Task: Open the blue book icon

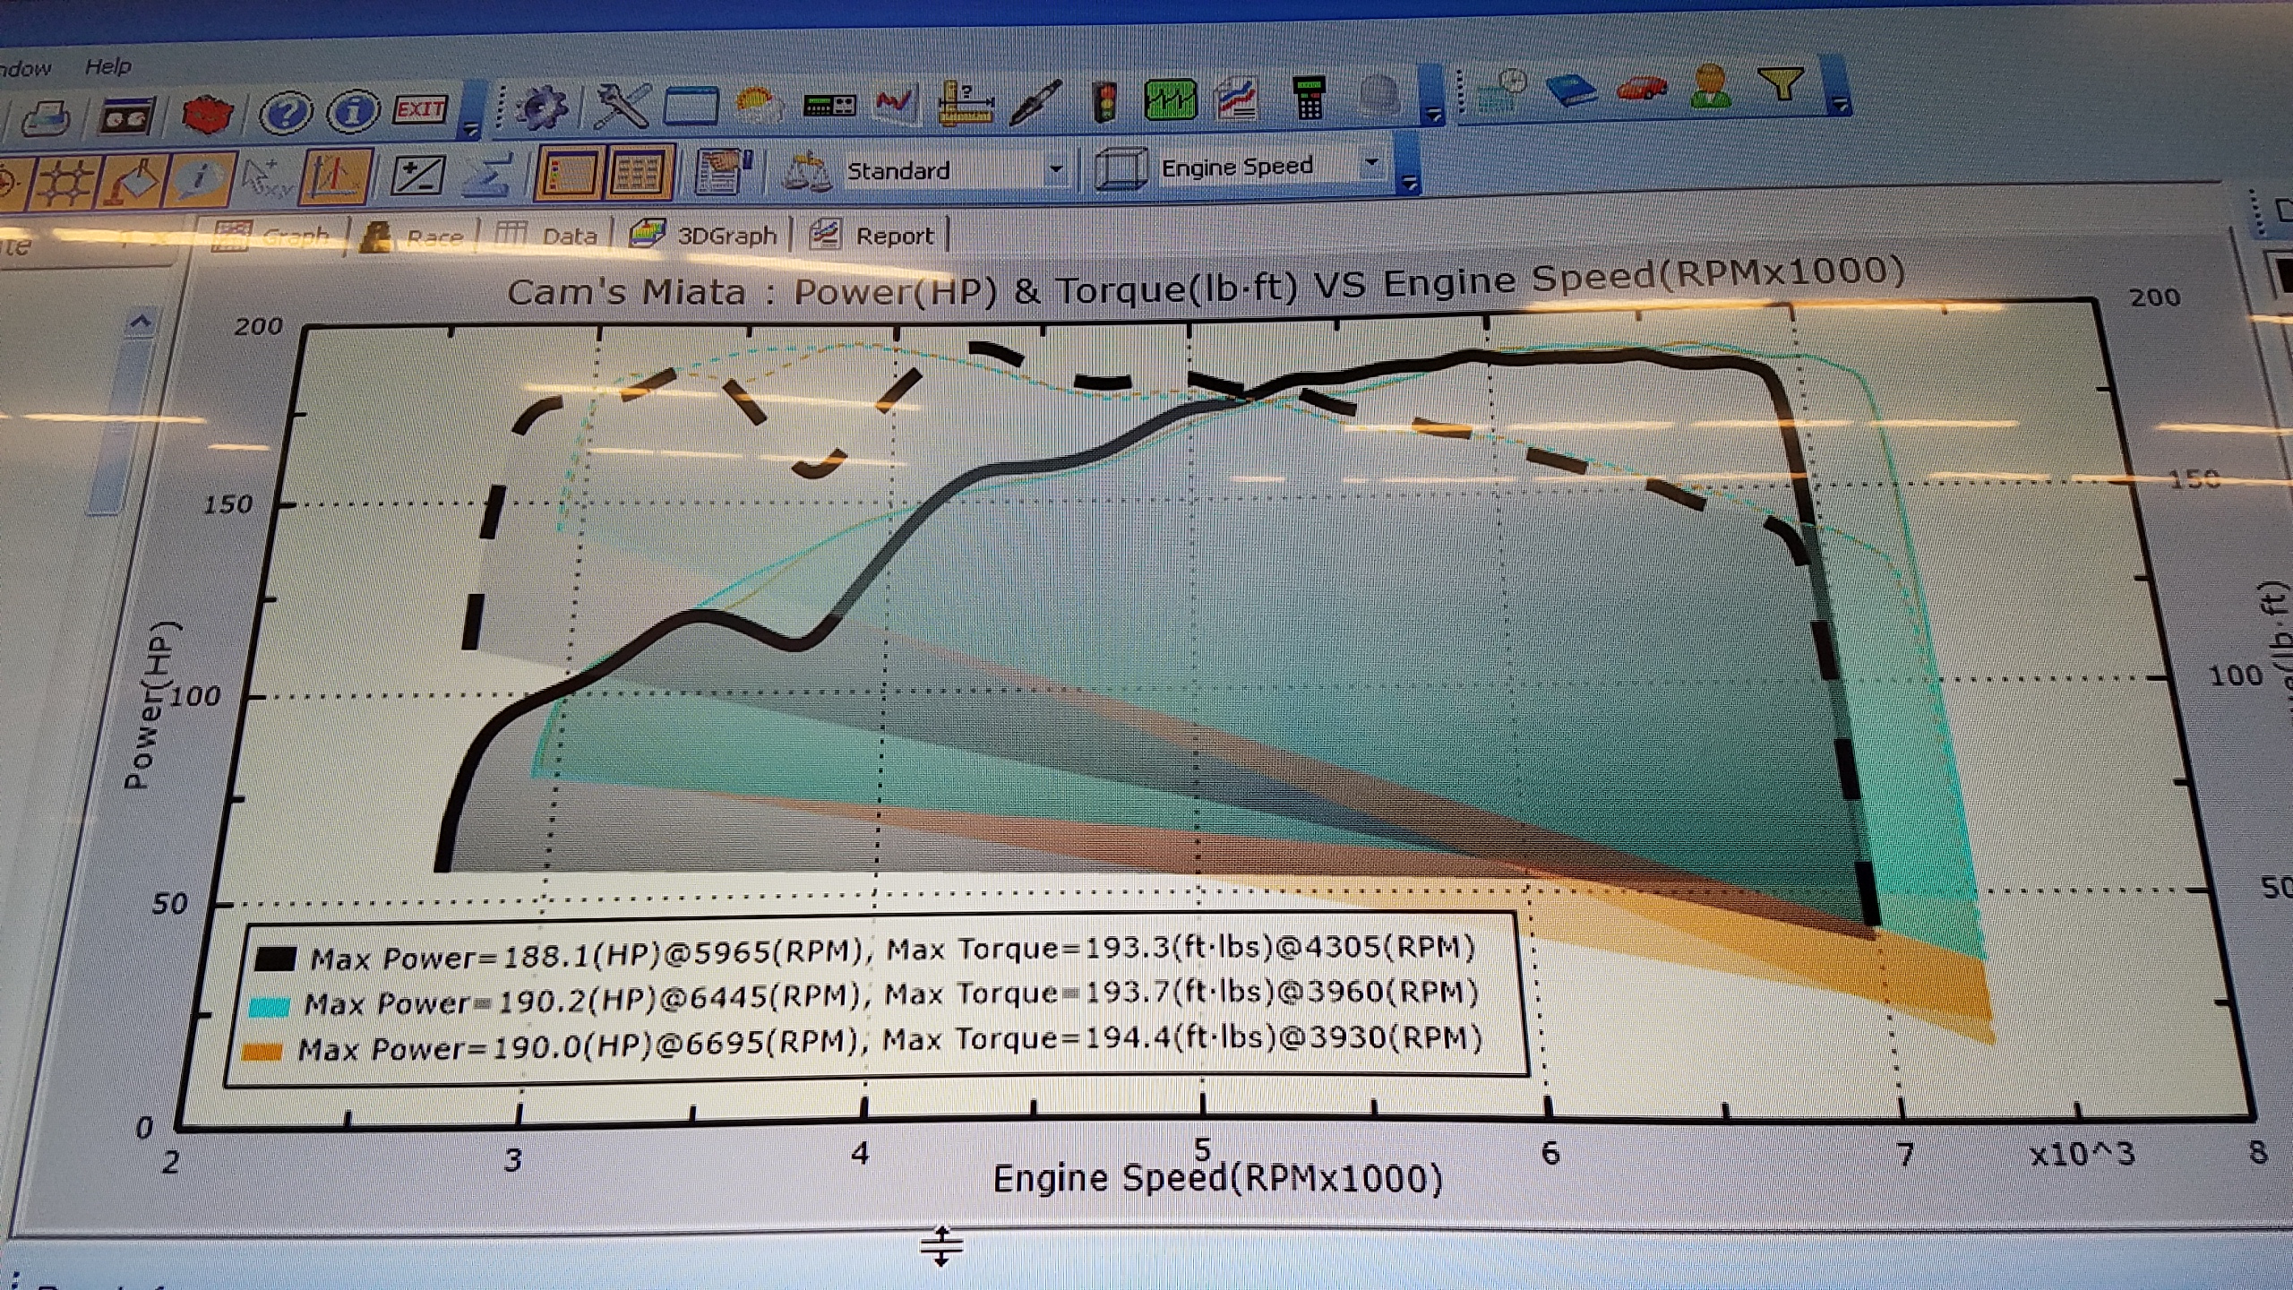Action: [x=1571, y=90]
